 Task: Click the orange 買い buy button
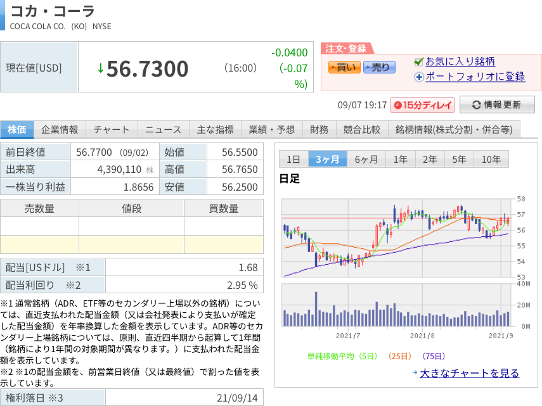pos(344,67)
